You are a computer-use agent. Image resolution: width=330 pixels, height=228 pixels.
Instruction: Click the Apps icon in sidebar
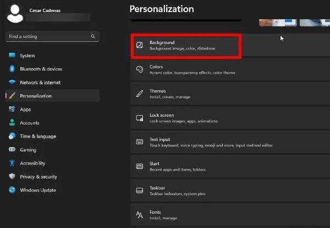tap(12, 109)
